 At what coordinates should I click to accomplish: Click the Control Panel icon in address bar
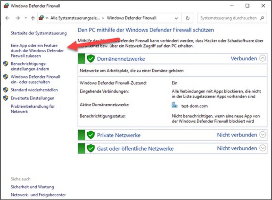[41, 18]
